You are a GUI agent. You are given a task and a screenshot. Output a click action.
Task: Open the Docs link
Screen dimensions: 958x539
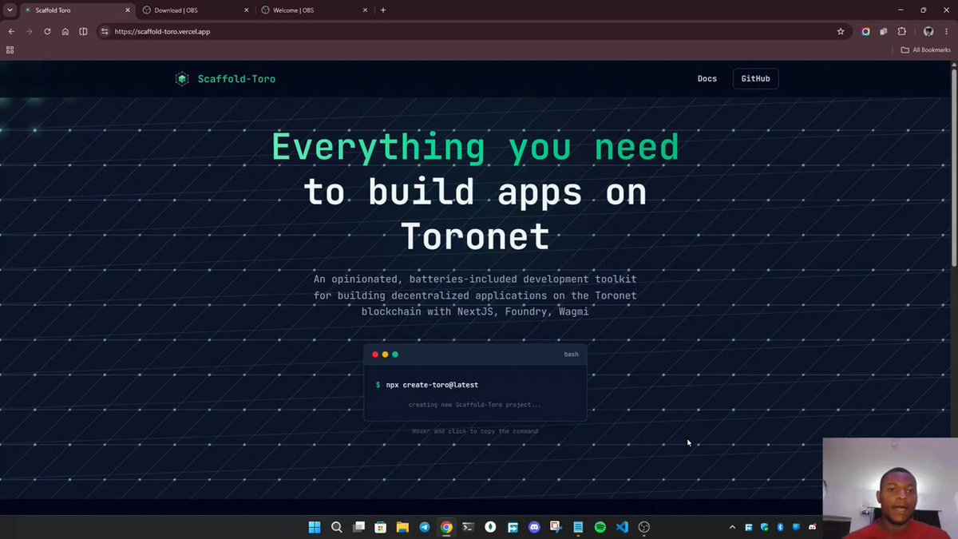707,79
